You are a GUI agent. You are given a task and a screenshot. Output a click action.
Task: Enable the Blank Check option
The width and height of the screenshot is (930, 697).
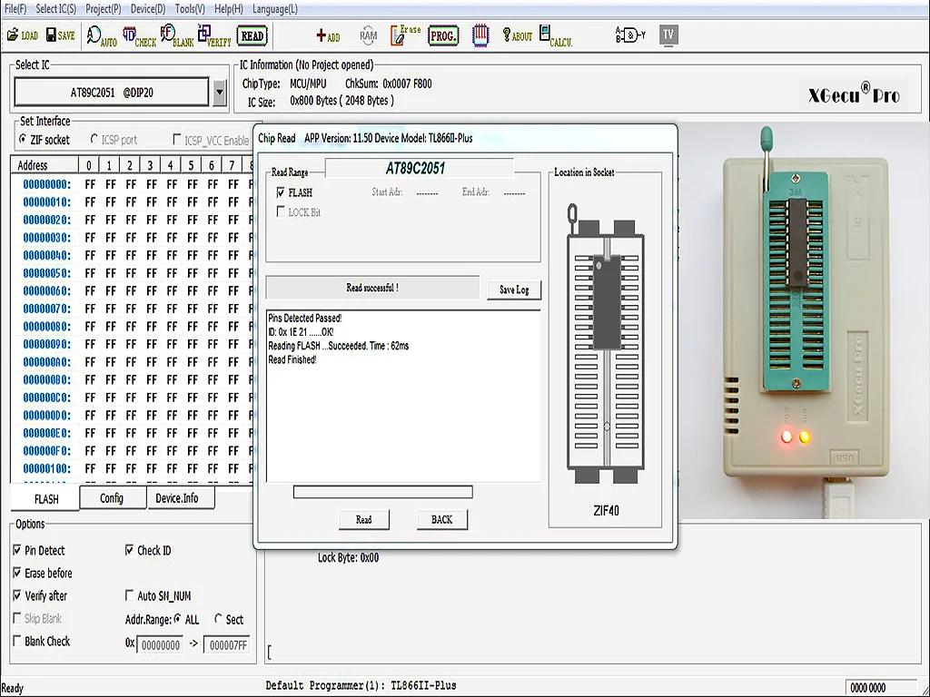coord(17,642)
